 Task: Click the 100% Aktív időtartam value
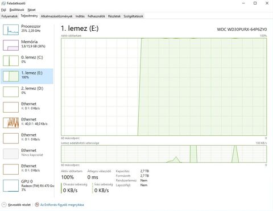click(x=68, y=177)
